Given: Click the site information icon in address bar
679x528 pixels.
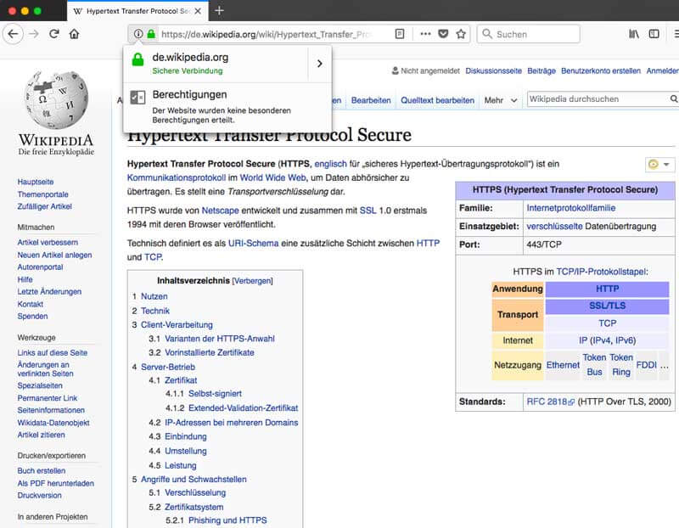Looking at the screenshot, I should pyautogui.click(x=137, y=34).
